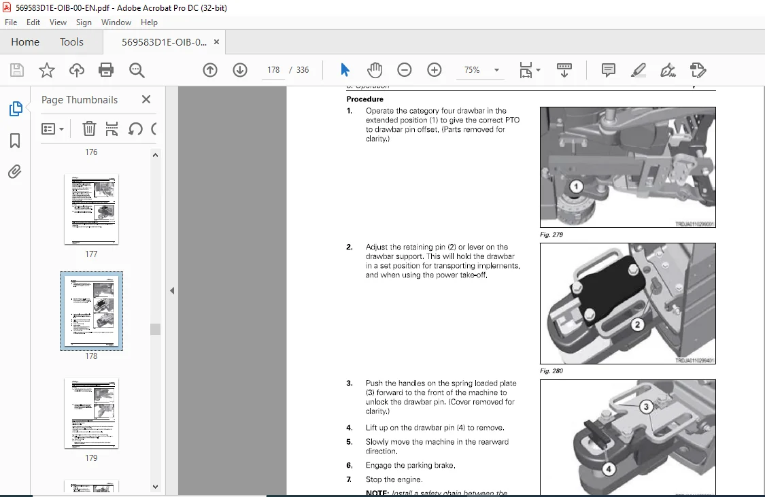The image size is (765, 497).
Task: Enable scrolling read mode icon
Action: 564,70
